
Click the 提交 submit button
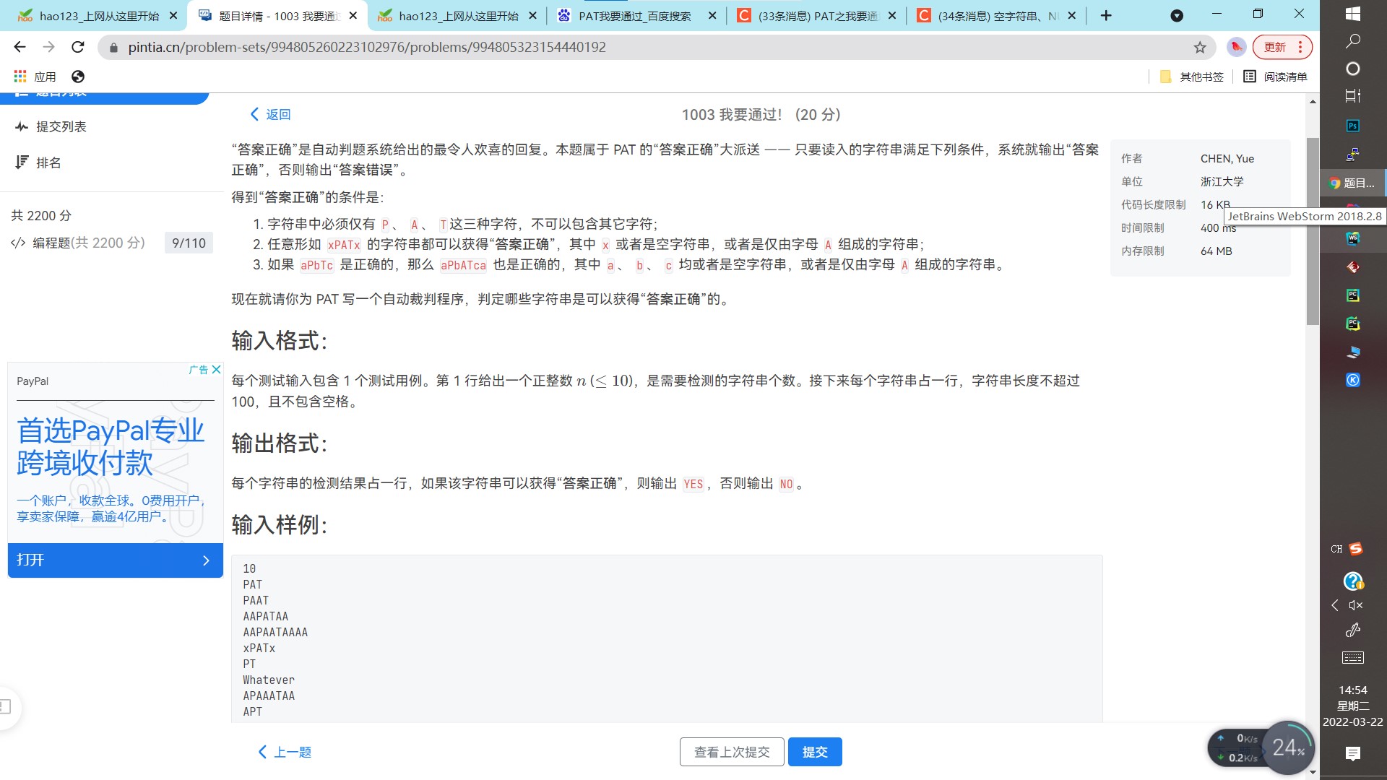pyautogui.click(x=815, y=751)
